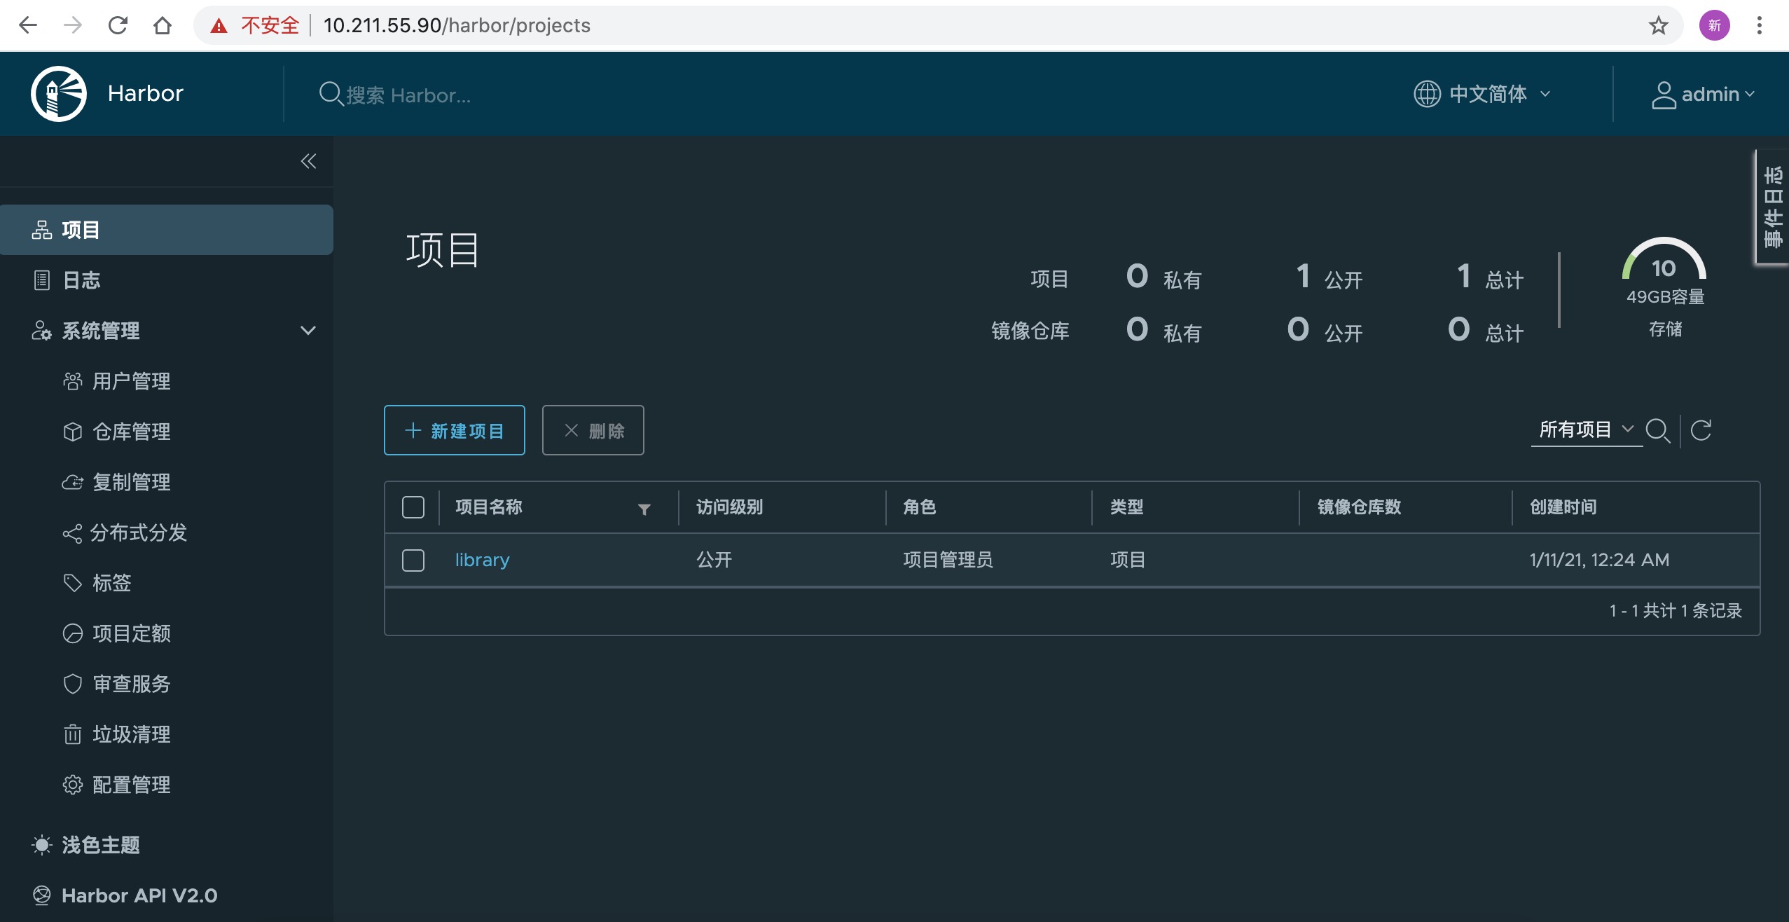Open the 项目 sidebar menu item
1789x922 pixels.
coord(167,230)
